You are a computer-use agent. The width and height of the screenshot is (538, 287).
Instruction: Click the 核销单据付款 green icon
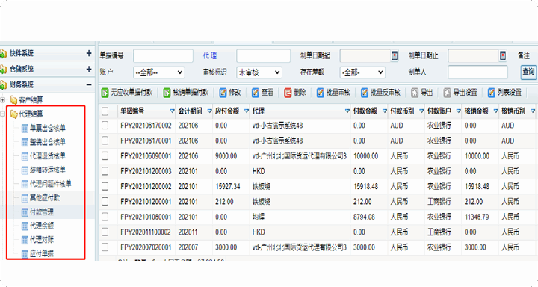[x=167, y=93]
